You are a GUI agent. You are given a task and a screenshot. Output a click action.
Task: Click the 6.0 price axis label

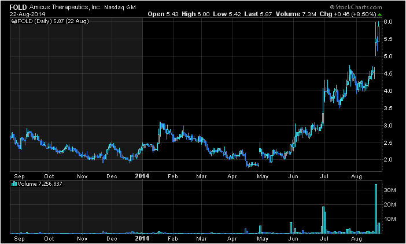pos(389,22)
